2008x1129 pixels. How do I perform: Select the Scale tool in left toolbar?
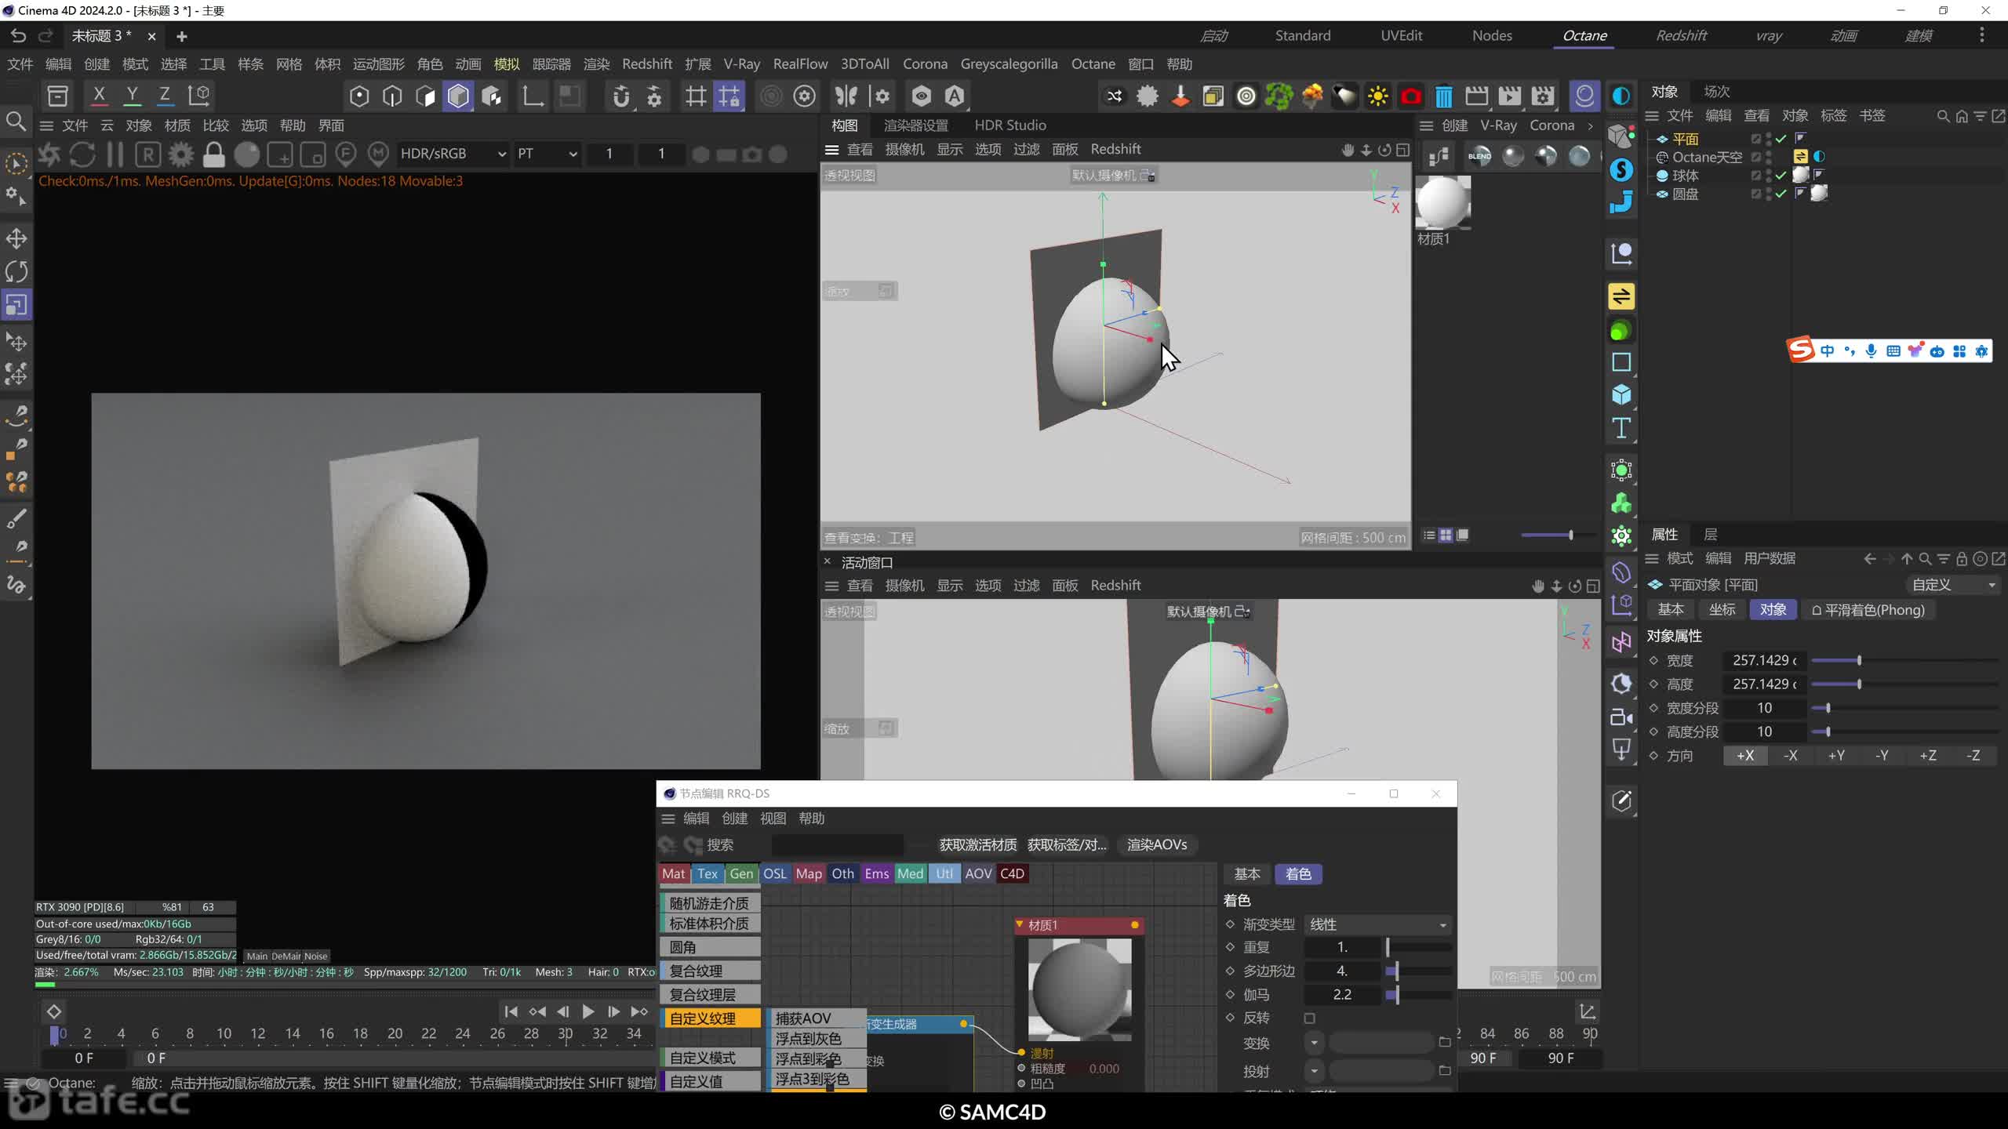[16, 304]
